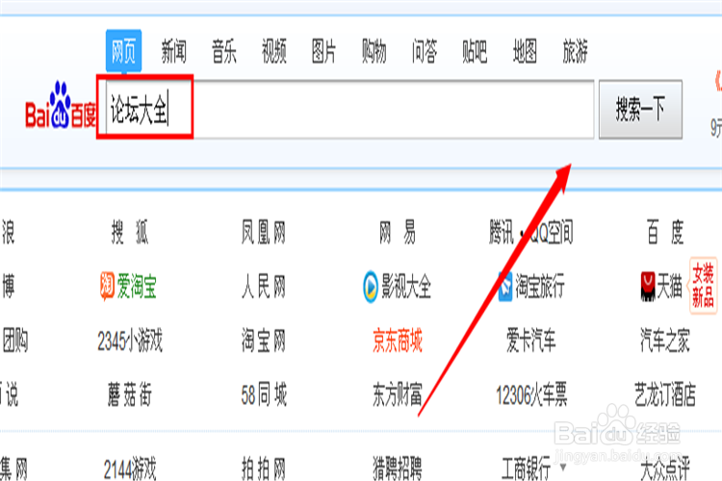Switch to the 地图 tab
The height and width of the screenshot is (481, 722).
(525, 51)
